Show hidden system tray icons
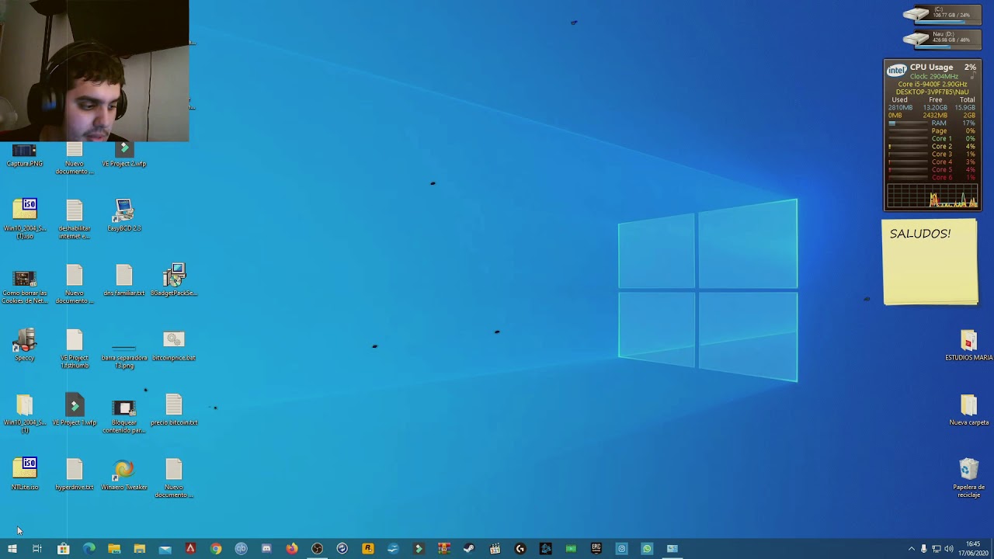994x559 pixels. coord(911,549)
